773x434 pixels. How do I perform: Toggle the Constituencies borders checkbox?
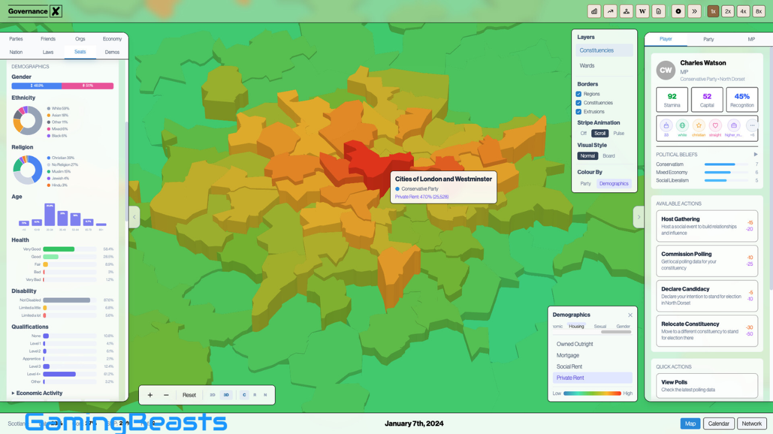click(579, 102)
